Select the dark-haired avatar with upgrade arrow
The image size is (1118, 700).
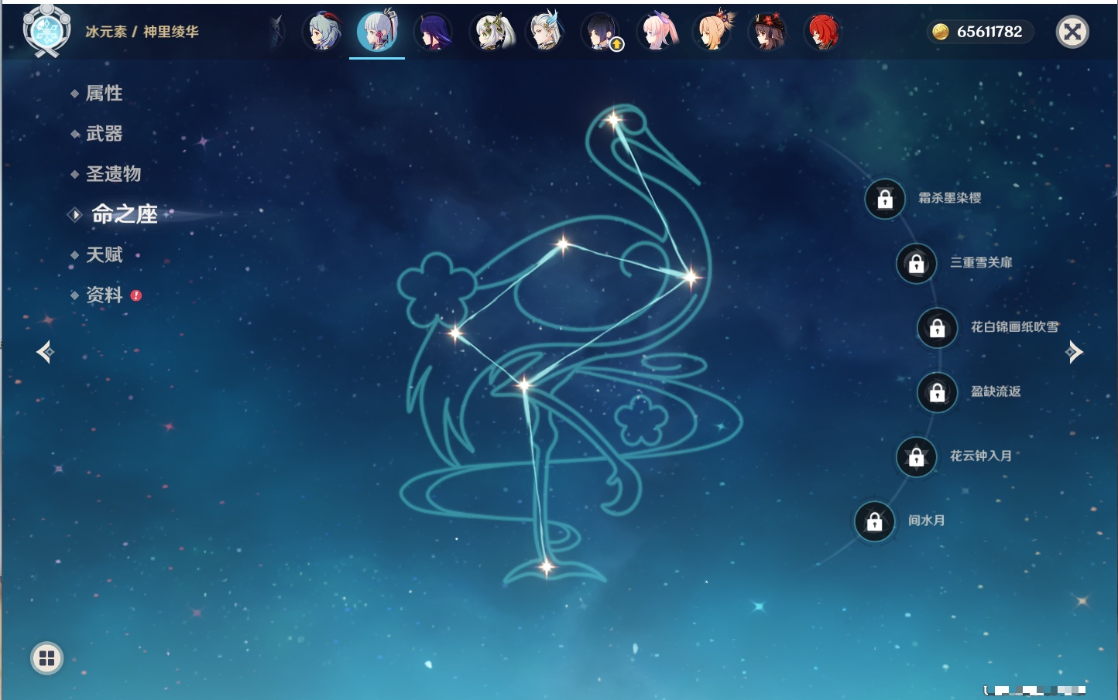[x=602, y=32]
